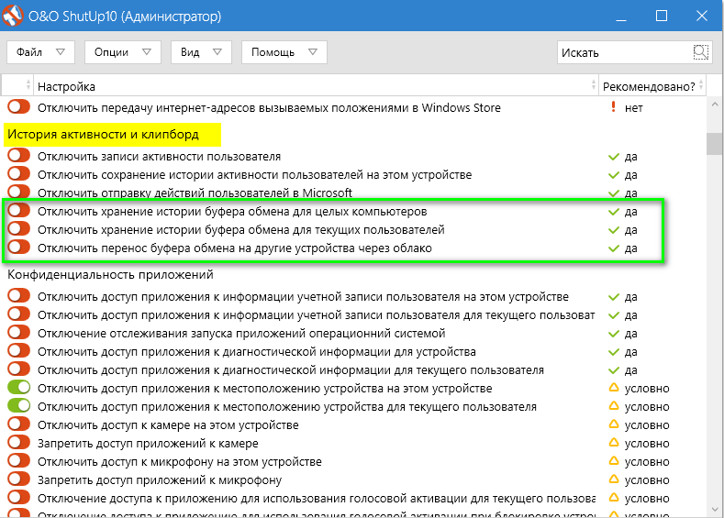
Task: Toggle 'Отключить отправку действий пользователей в Microsoft'
Action: point(19,192)
